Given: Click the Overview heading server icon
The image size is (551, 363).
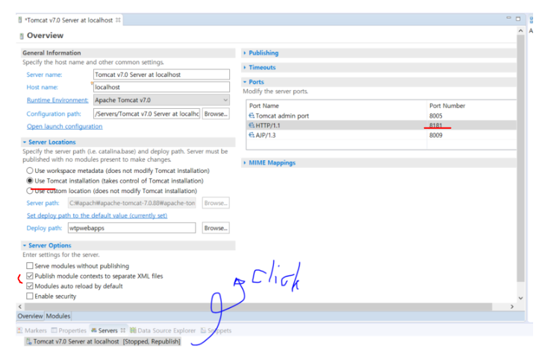Looking at the screenshot, I should click(22, 36).
